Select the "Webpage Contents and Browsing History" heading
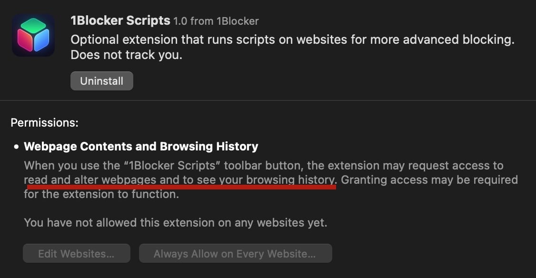536x278 pixels. pyautogui.click(x=141, y=146)
